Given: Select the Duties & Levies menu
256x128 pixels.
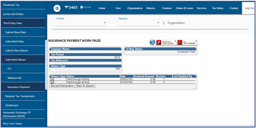Looking at the screenshot, I should tap(184, 8).
